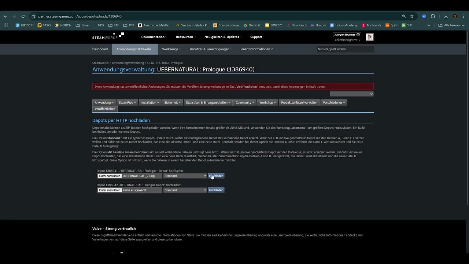Expand the Sicherheit menu button
The image size is (469, 264).
coord(173,103)
